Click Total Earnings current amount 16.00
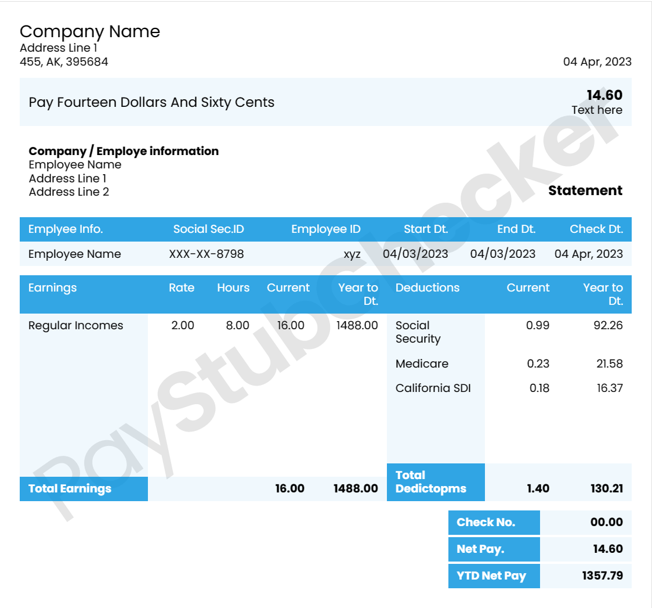Image resolution: width=652 pixels, height=608 pixels. pyautogui.click(x=289, y=488)
